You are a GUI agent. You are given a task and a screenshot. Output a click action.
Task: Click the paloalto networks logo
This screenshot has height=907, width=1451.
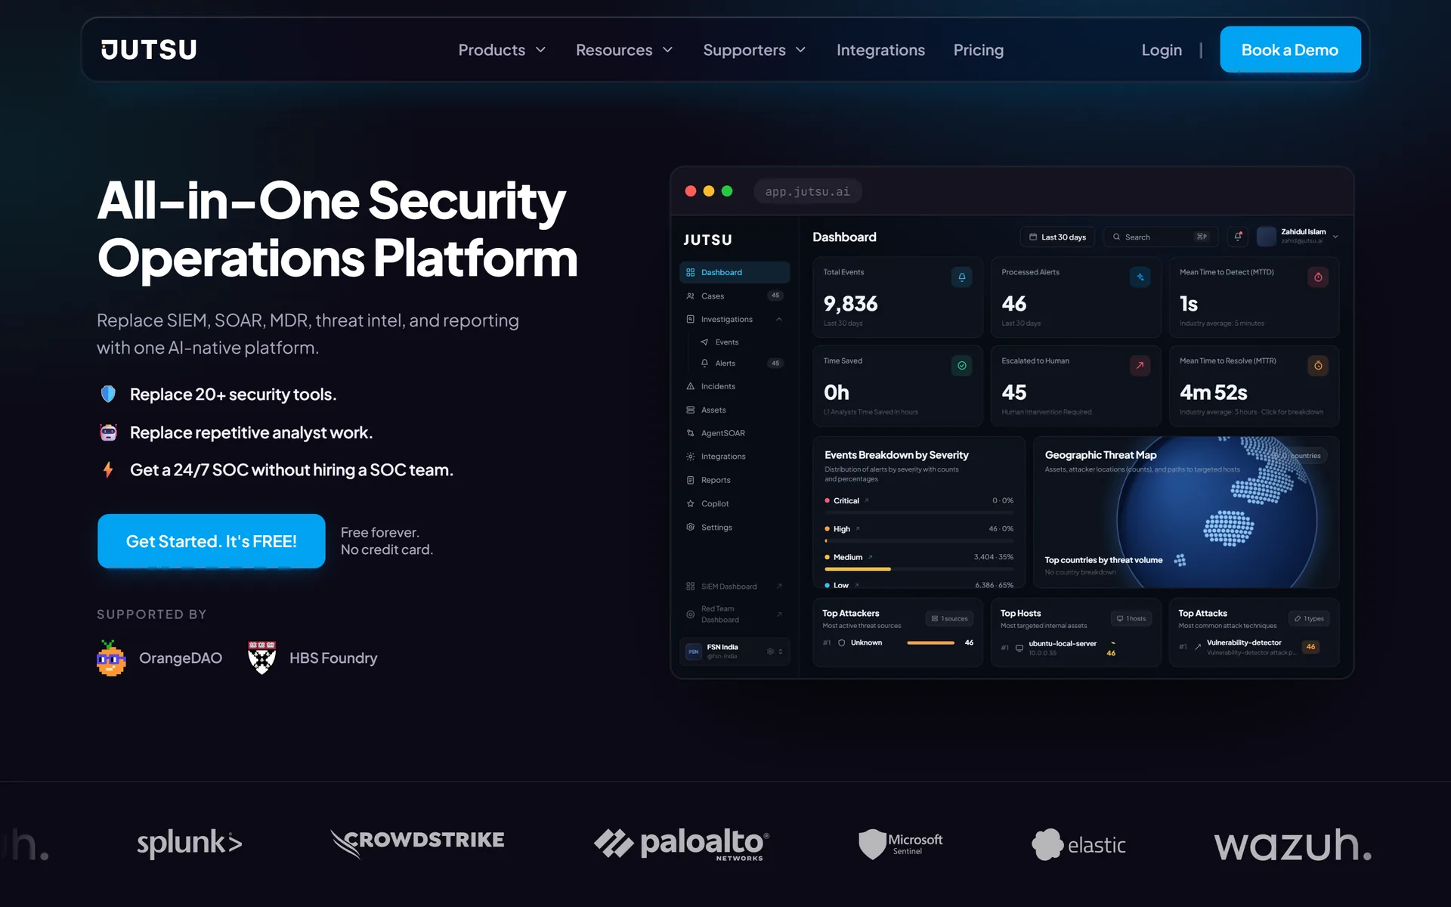682,844
